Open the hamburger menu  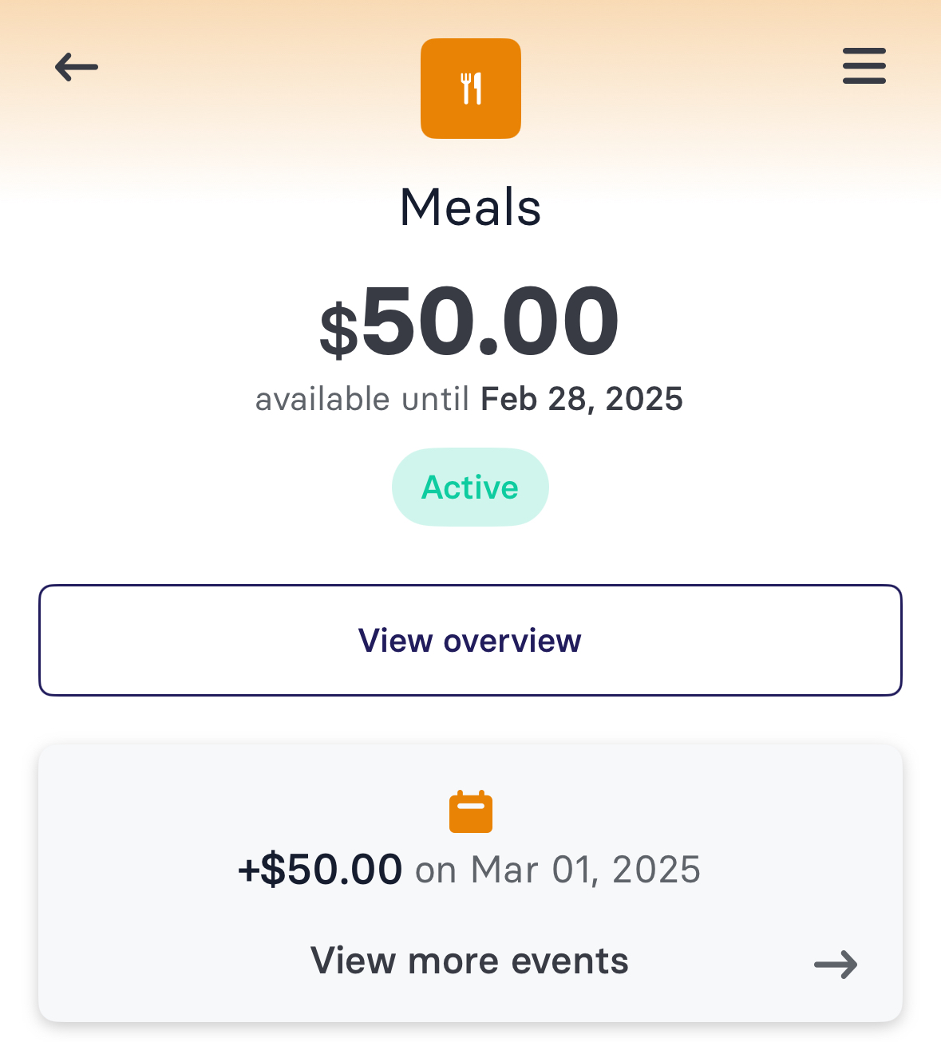864,65
